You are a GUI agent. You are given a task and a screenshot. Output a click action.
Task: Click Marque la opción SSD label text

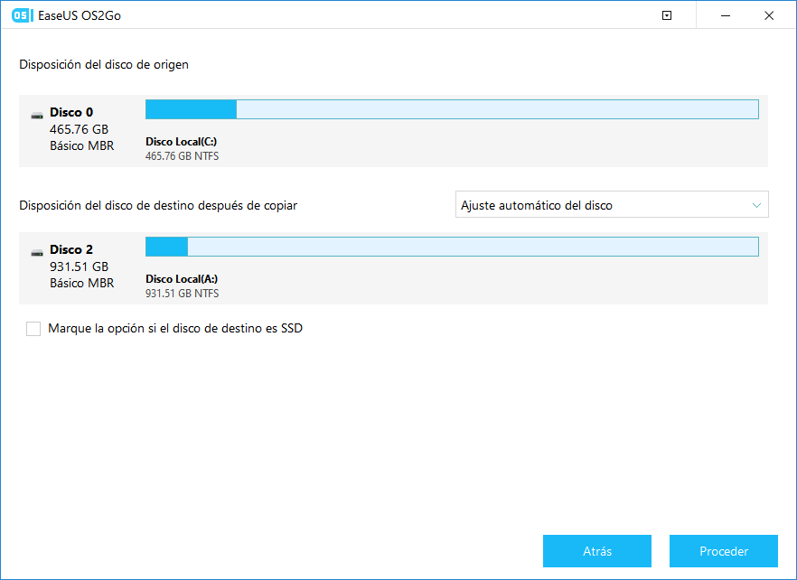(175, 328)
